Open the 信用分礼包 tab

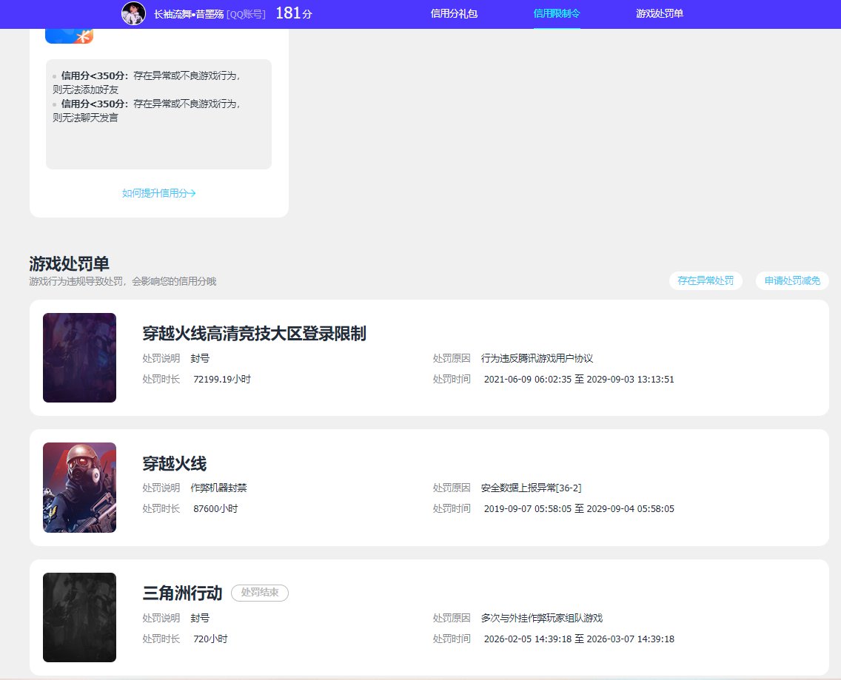point(454,13)
